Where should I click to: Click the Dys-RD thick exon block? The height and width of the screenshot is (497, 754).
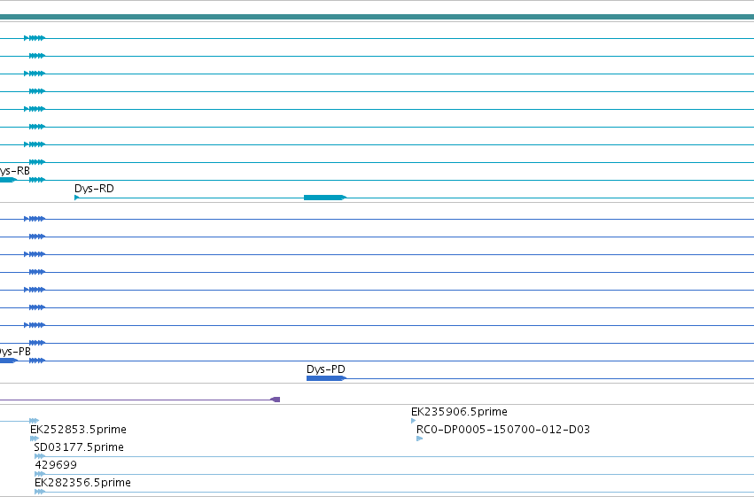point(323,198)
